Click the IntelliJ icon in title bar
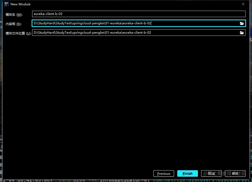Viewport: 252px width, 182px height. pyautogui.click(x=6, y=4)
